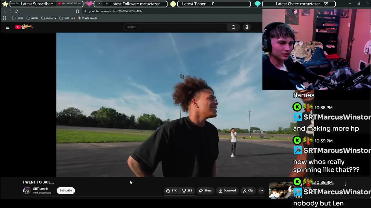Image resolution: width=371 pixels, height=208 pixels.
Task: Like the video with 31K thumbs up
Action: pos(171,190)
